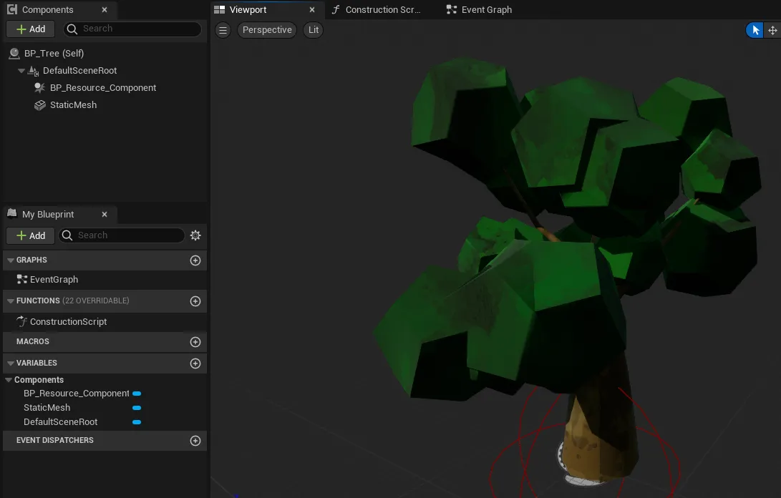The width and height of the screenshot is (781, 498).
Task: Click the EventGraph node icon
Action: click(x=21, y=279)
